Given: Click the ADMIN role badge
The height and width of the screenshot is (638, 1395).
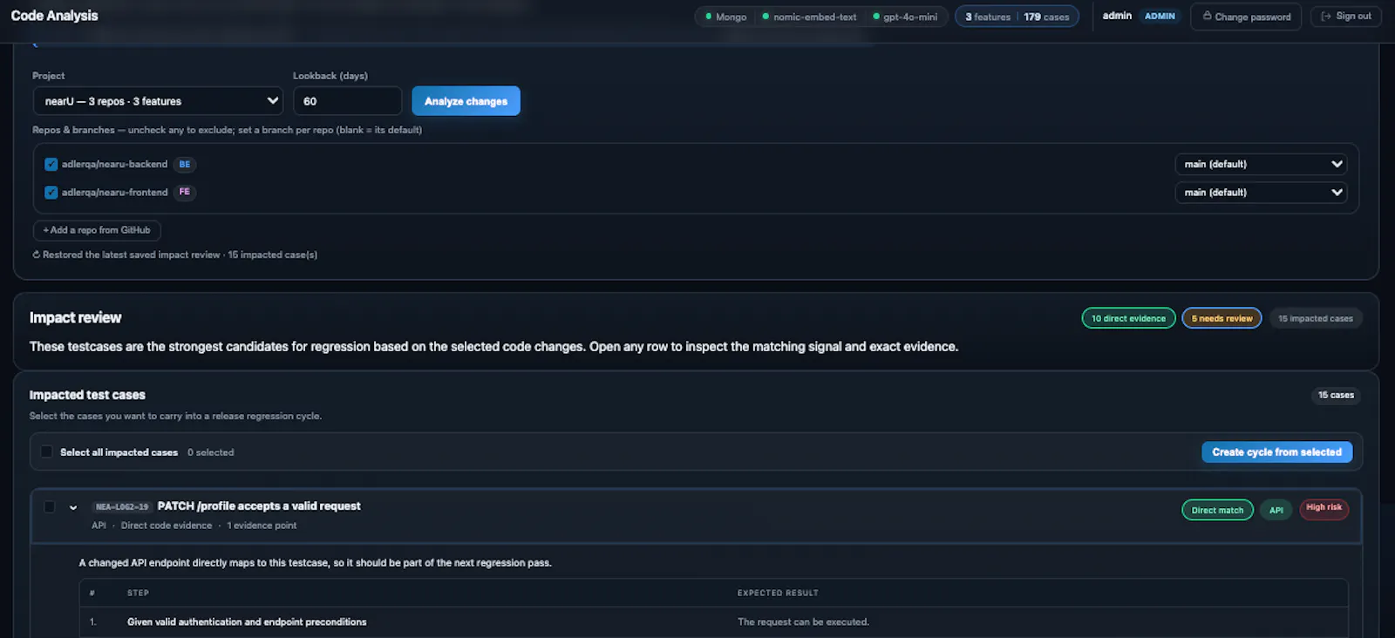Looking at the screenshot, I should (1160, 16).
